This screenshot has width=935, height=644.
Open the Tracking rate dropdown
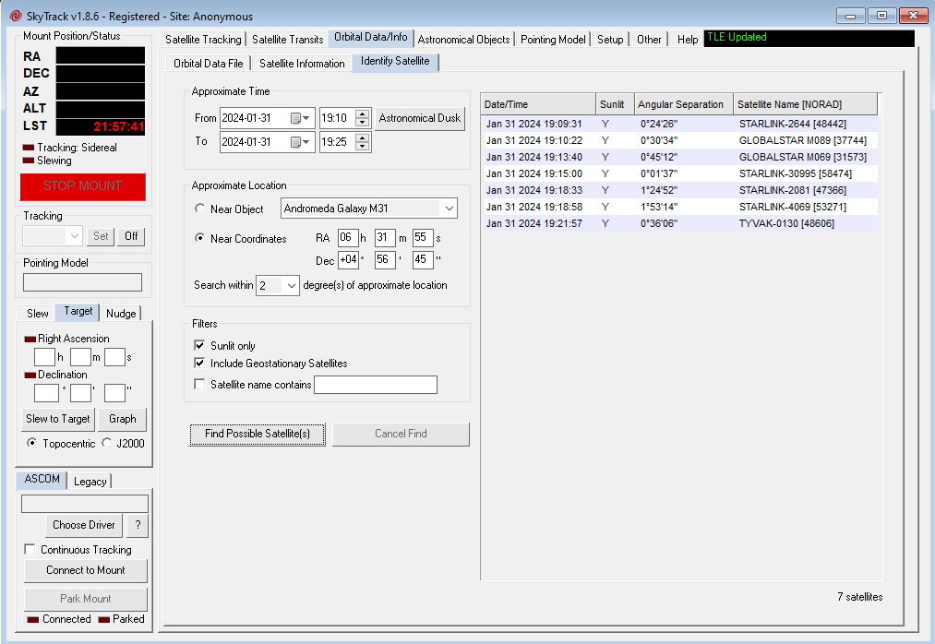(74, 236)
